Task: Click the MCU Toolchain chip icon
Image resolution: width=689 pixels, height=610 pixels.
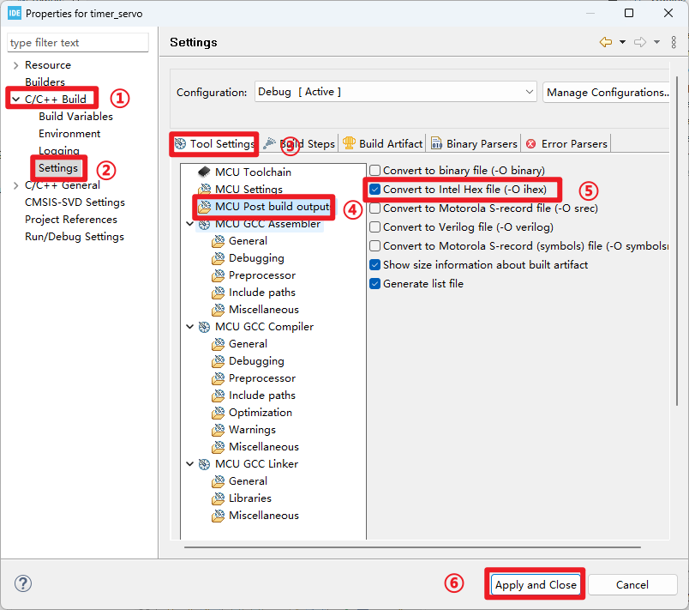Action: click(x=204, y=172)
